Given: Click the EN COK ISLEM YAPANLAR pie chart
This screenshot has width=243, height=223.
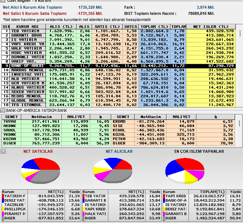Looking at the screenshot, I should coord(185,171).
